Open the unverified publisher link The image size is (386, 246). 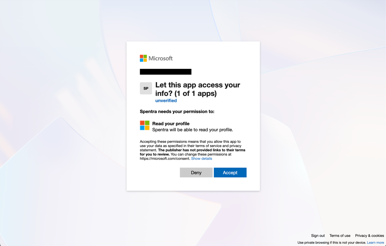[x=166, y=101]
